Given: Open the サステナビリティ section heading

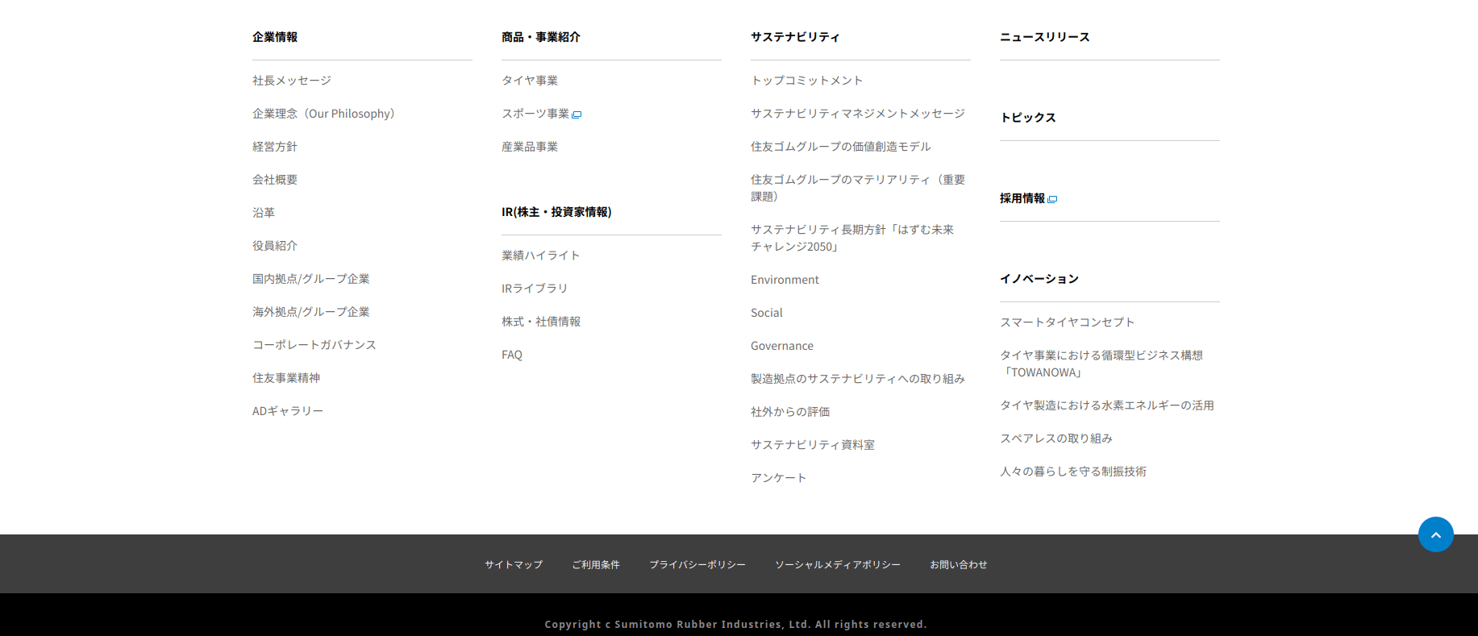Looking at the screenshot, I should (x=794, y=37).
